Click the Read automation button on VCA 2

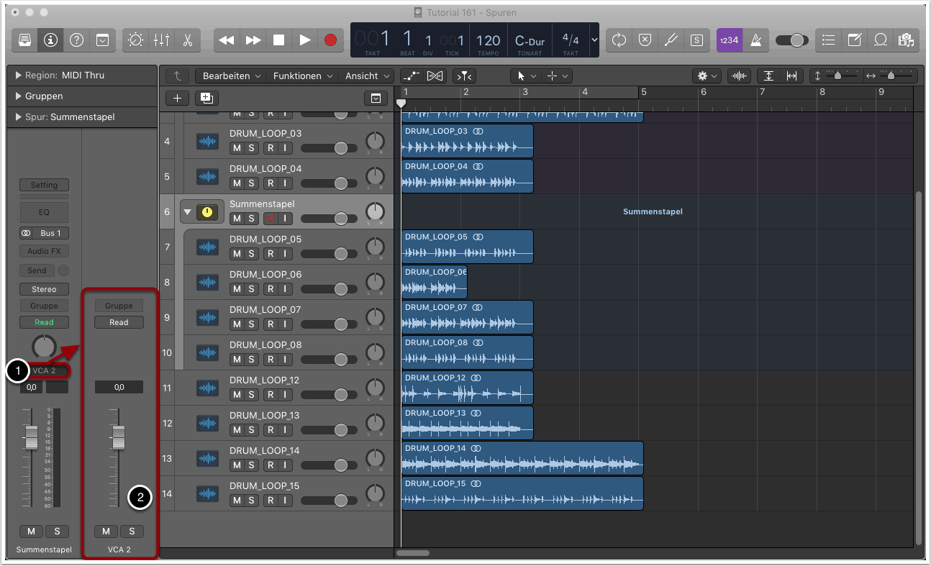(x=119, y=322)
